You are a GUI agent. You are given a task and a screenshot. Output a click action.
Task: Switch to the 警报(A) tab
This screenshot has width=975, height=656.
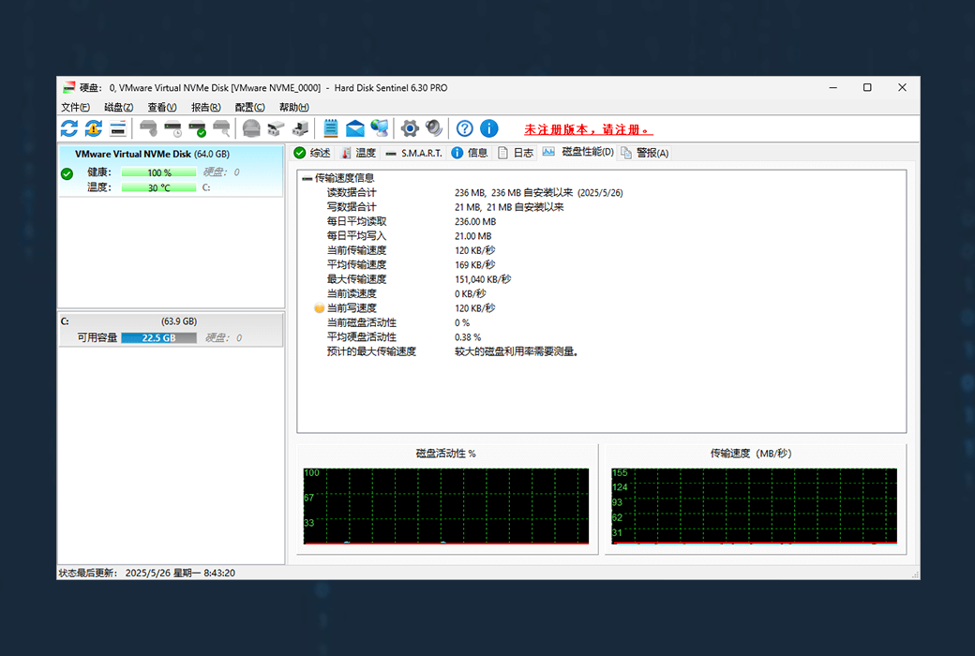point(644,153)
